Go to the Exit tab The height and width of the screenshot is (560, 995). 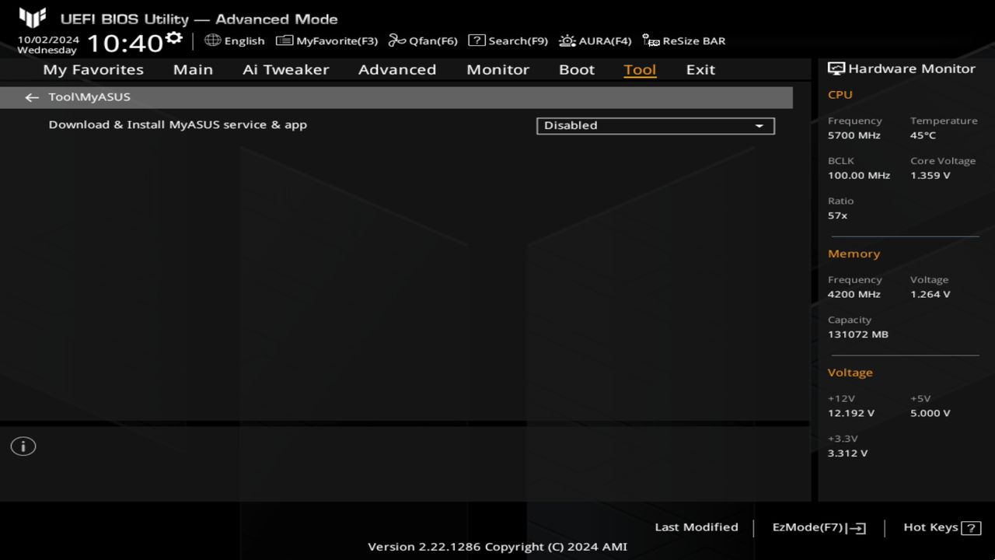(700, 69)
